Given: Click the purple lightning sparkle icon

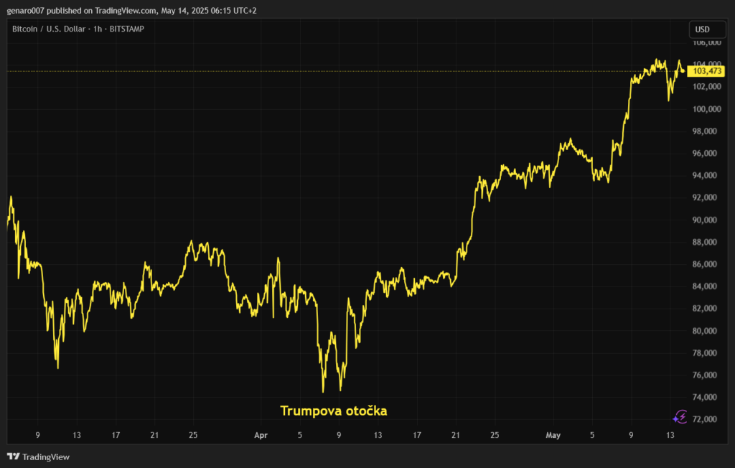Looking at the screenshot, I should (679, 416).
